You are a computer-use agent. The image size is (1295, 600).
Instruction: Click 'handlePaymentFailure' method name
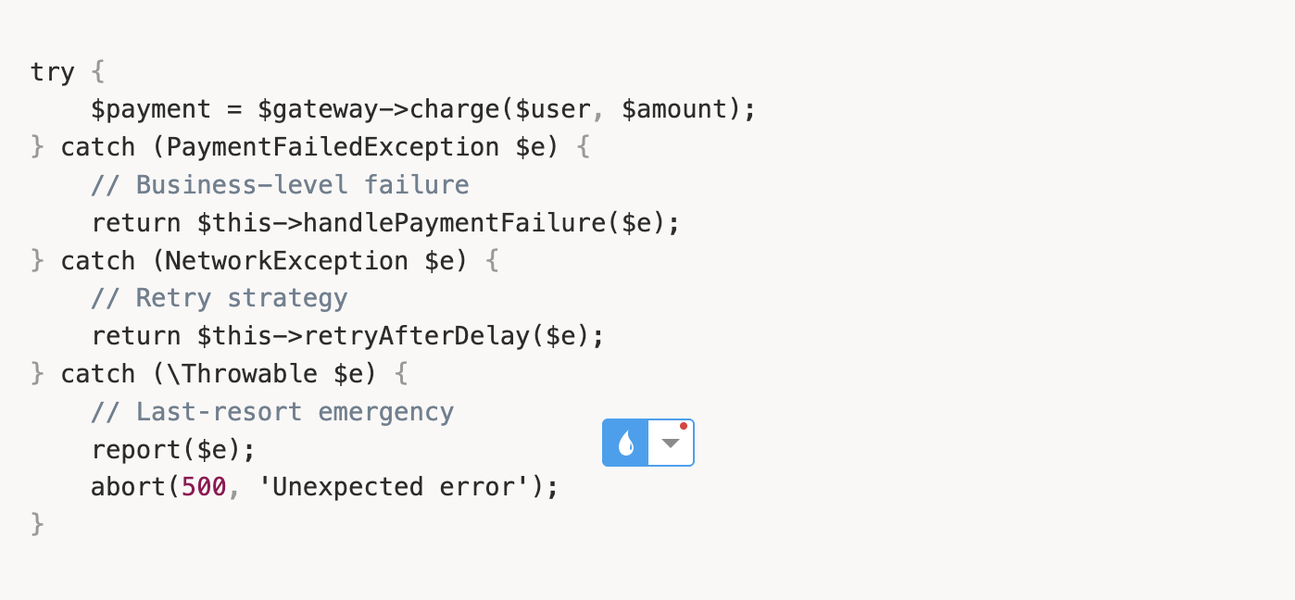pos(454,223)
